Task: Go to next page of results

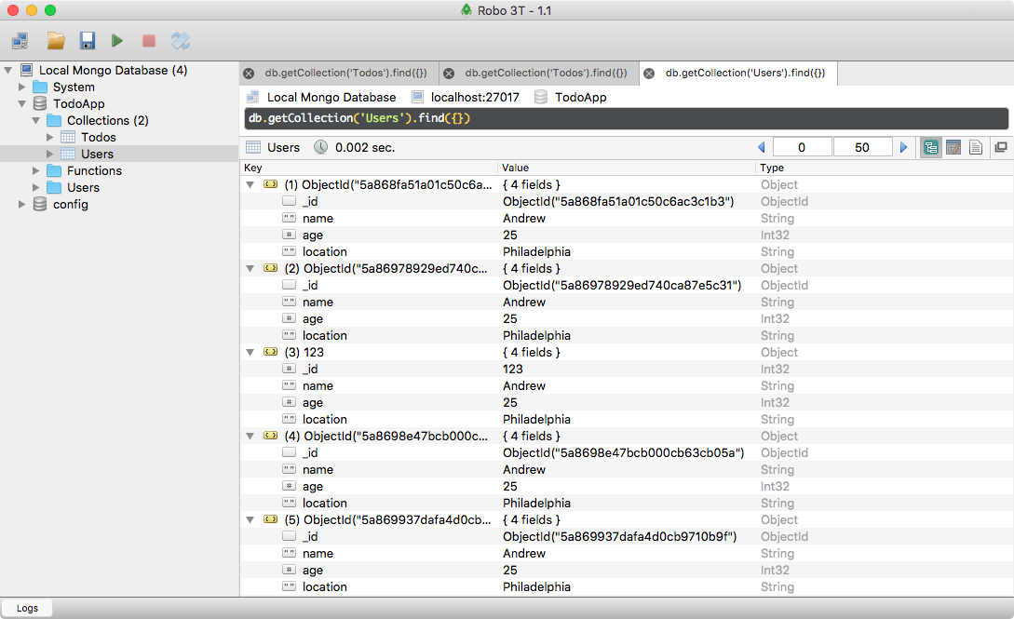Action: 903,147
